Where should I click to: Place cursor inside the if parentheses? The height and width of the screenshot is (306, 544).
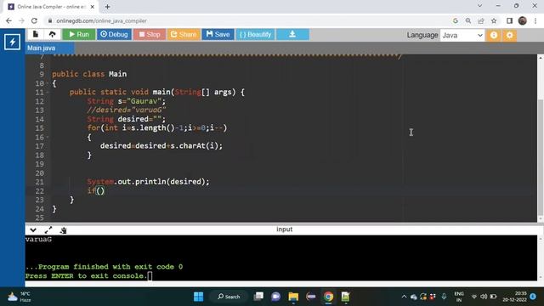pos(100,190)
